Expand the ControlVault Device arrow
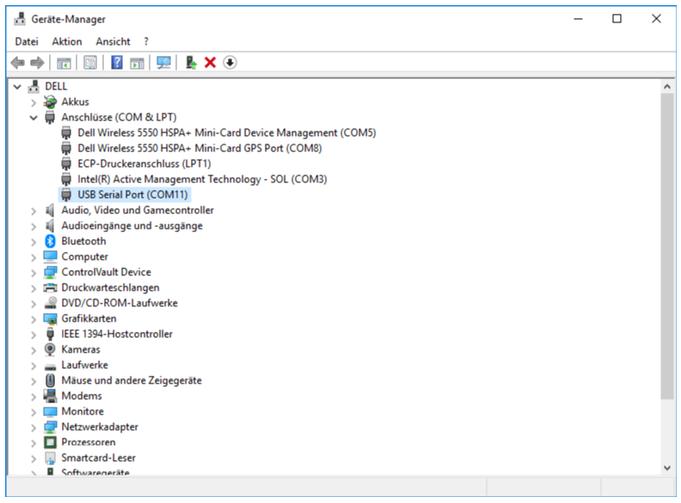 34,273
